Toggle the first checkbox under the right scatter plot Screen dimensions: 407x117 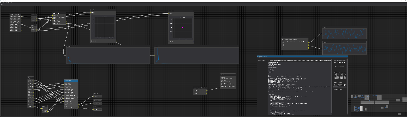click(x=169, y=41)
